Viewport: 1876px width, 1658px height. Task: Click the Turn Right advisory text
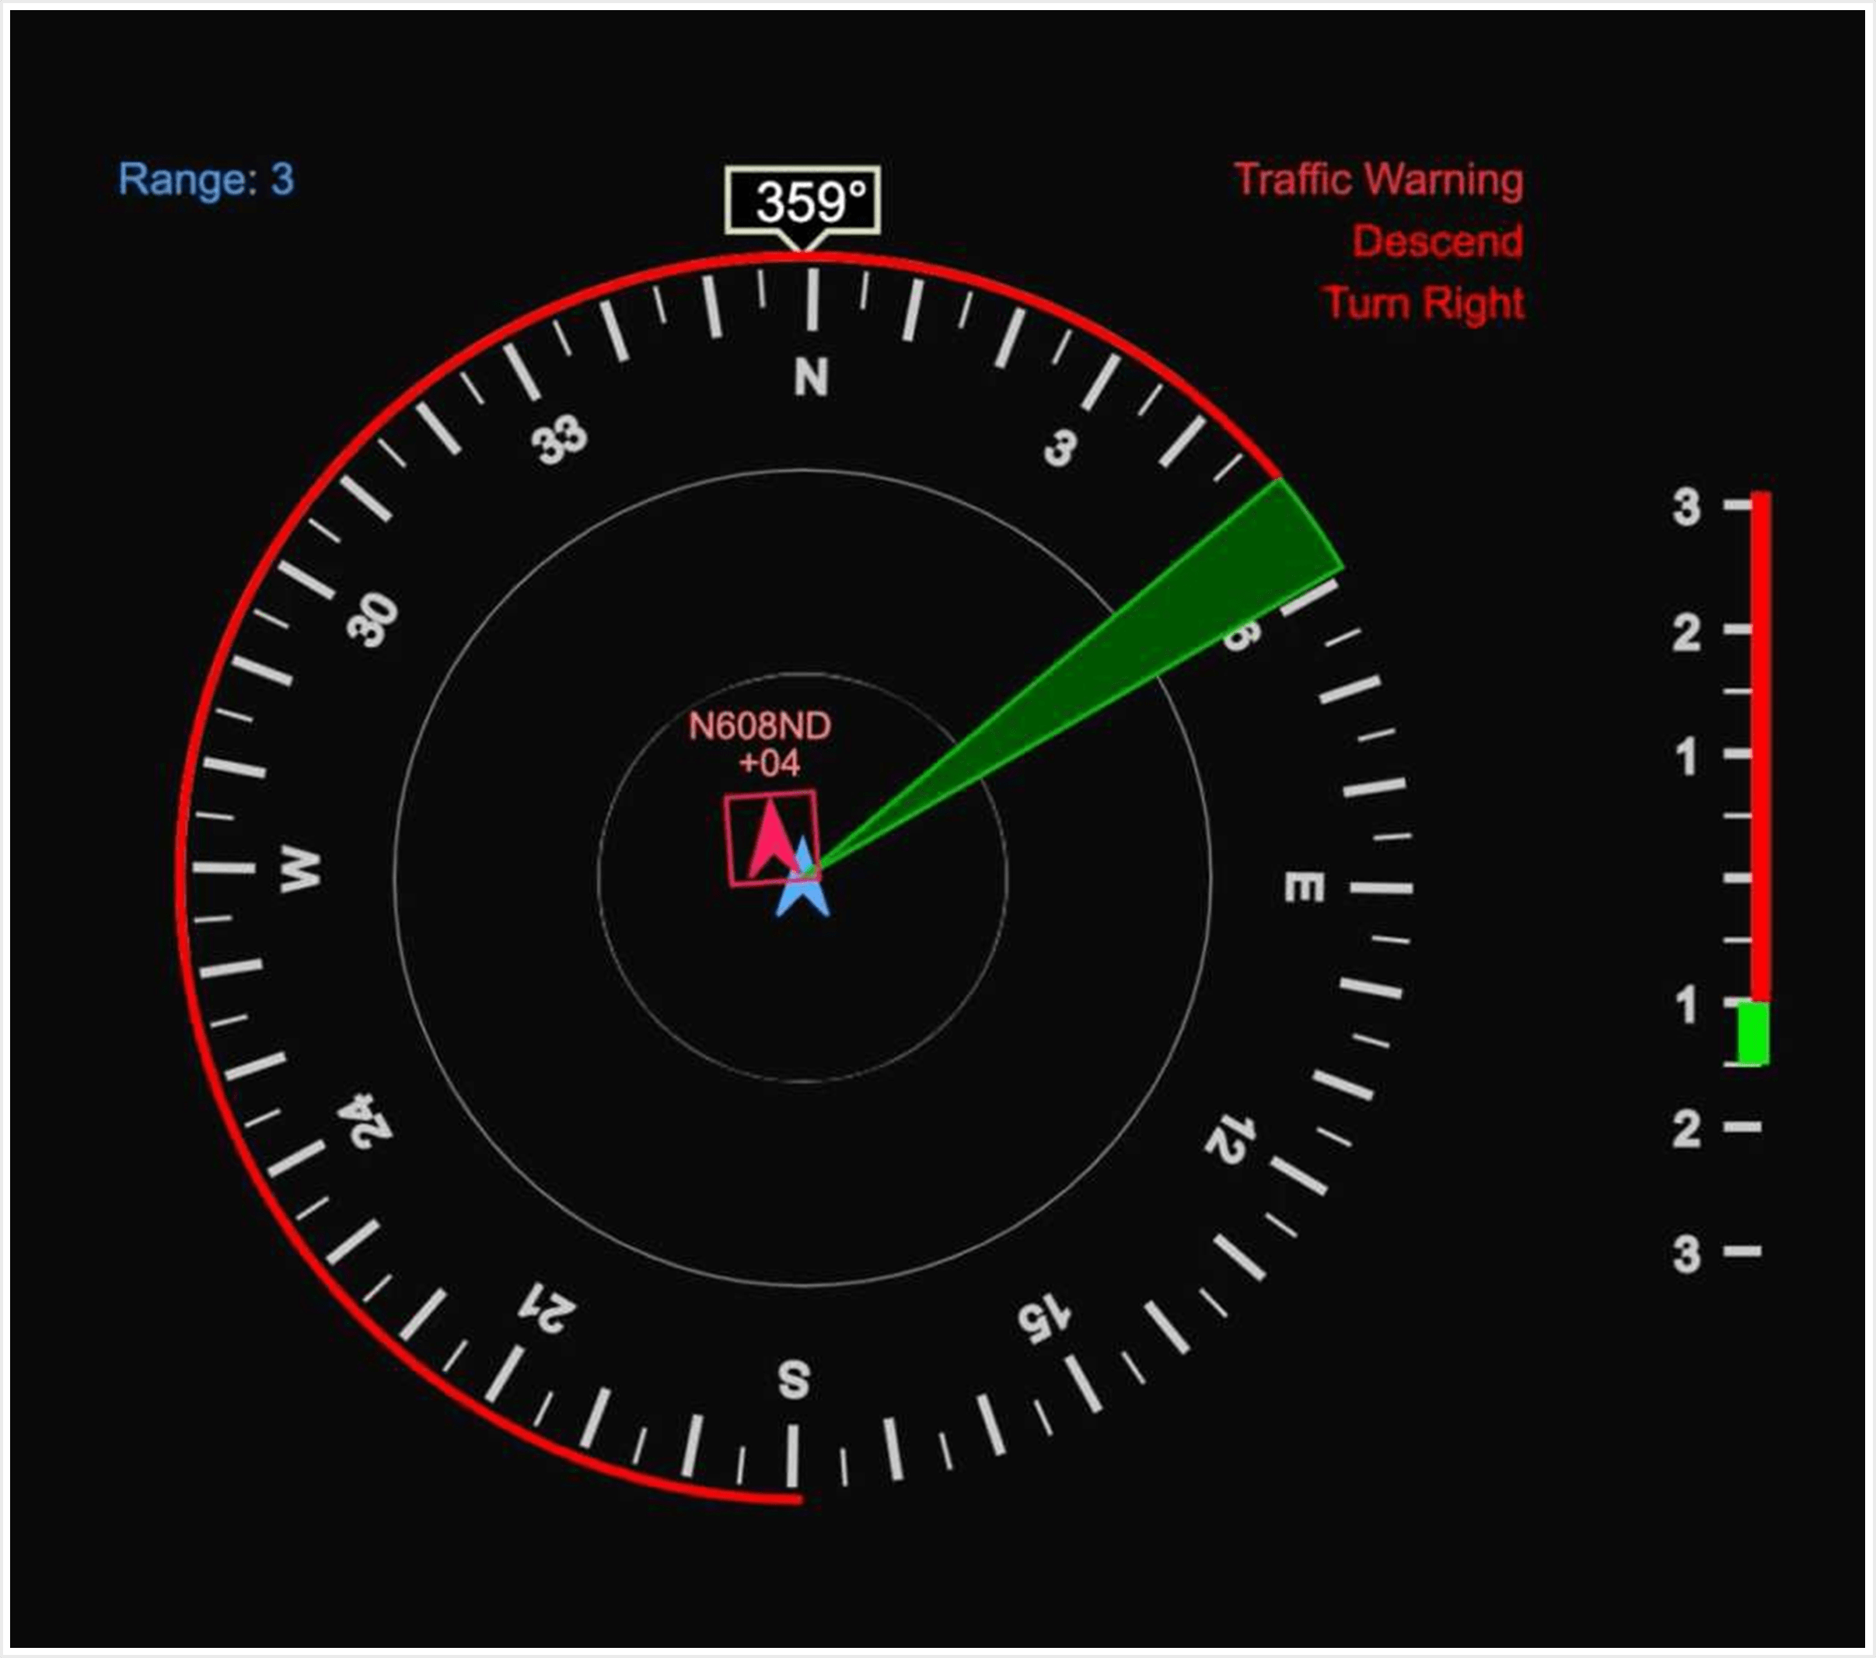coord(1424,304)
